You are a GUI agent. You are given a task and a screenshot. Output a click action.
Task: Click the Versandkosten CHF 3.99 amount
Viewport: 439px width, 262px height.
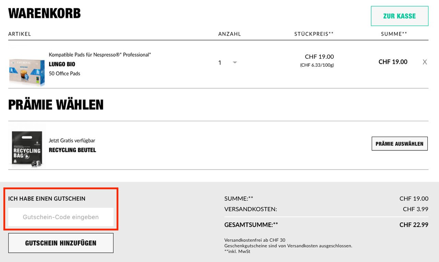click(415, 209)
